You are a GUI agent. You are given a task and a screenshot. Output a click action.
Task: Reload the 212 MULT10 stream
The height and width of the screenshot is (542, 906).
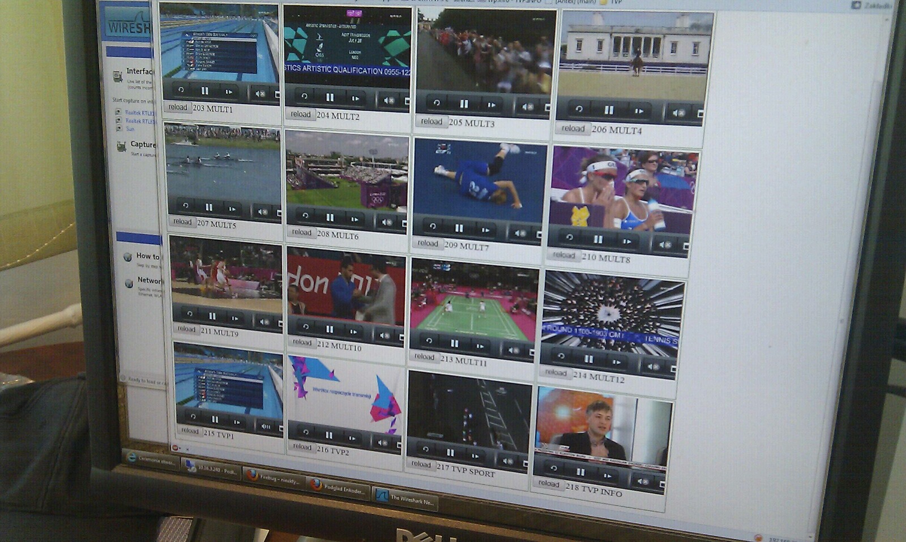point(302,342)
